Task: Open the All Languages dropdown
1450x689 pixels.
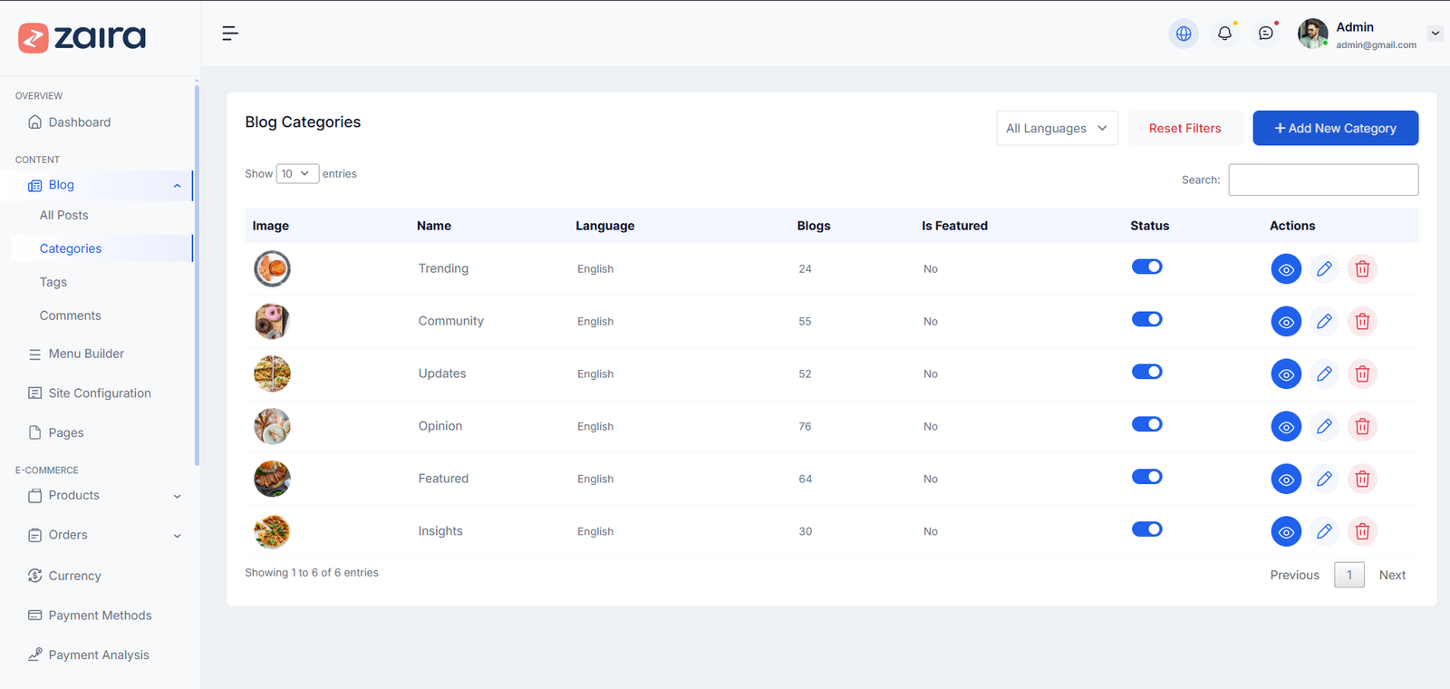Action: [1057, 129]
